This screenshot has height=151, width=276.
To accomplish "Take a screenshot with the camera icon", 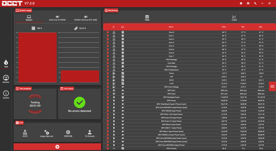I will click(248, 3).
